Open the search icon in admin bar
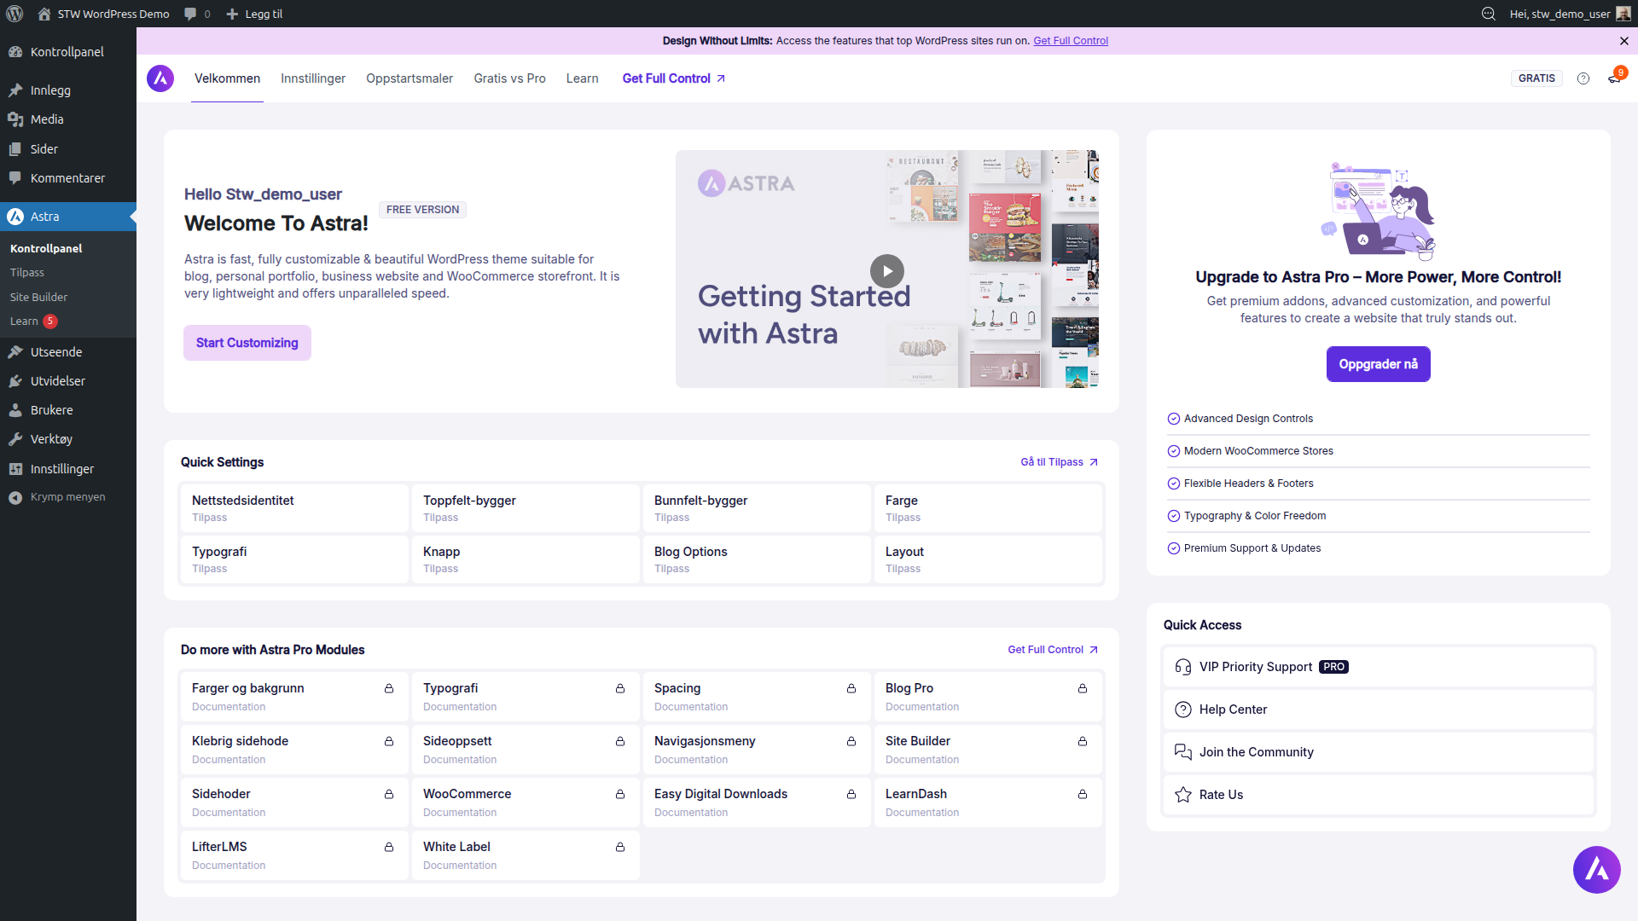The width and height of the screenshot is (1638, 921). tap(1489, 14)
